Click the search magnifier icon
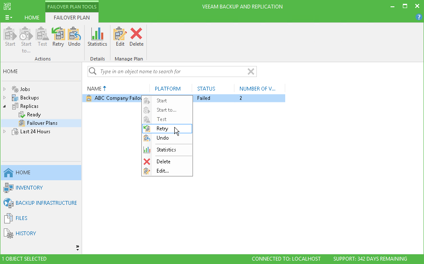424x264 pixels. (93, 71)
